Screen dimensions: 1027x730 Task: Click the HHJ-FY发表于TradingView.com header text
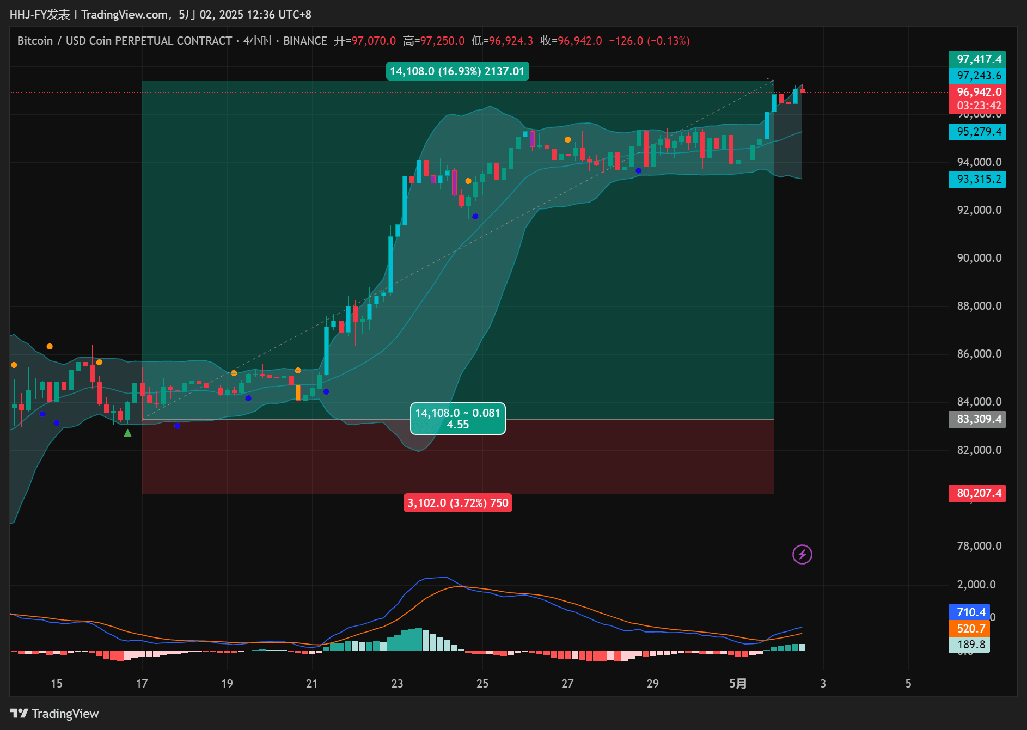click(89, 15)
